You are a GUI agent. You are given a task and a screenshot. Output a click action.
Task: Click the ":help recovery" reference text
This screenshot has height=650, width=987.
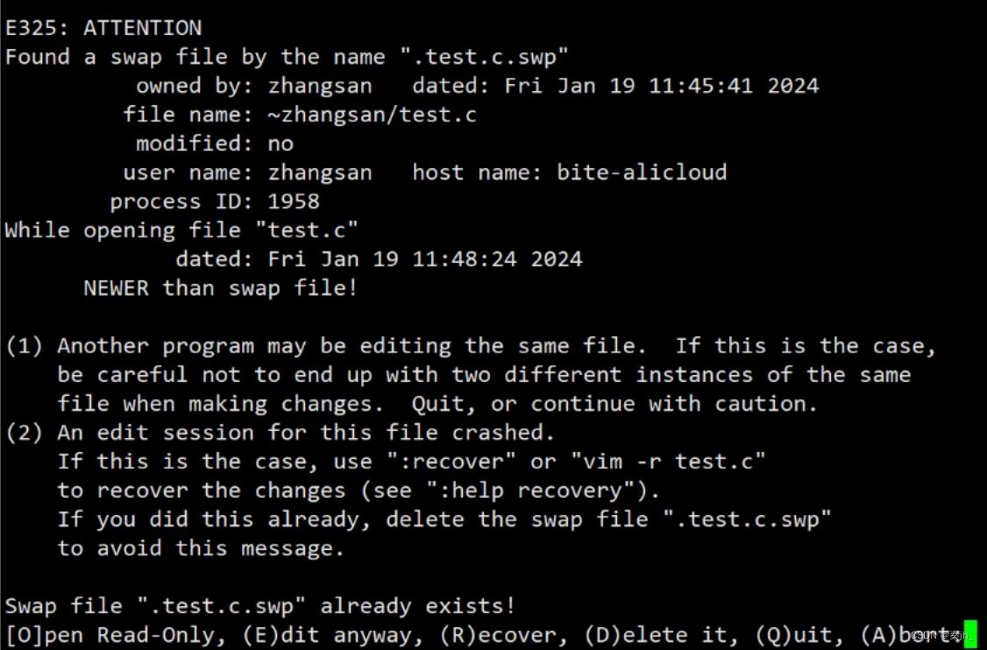[530, 491]
